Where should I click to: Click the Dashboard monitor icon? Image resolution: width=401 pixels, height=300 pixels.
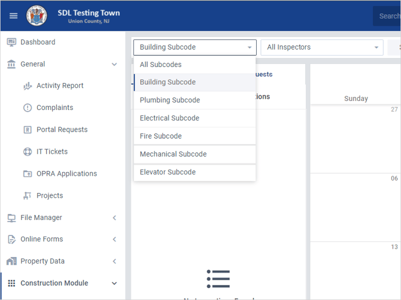coord(11,42)
